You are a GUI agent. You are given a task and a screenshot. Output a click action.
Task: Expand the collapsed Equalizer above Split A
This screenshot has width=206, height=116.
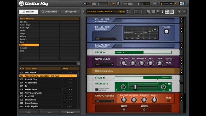click(x=182, y=47)
